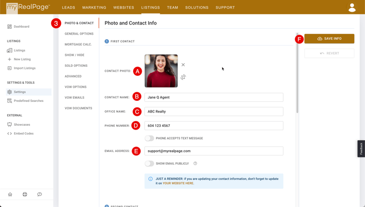
Task: Open the Listings top menu
Action: click(150, 7)
